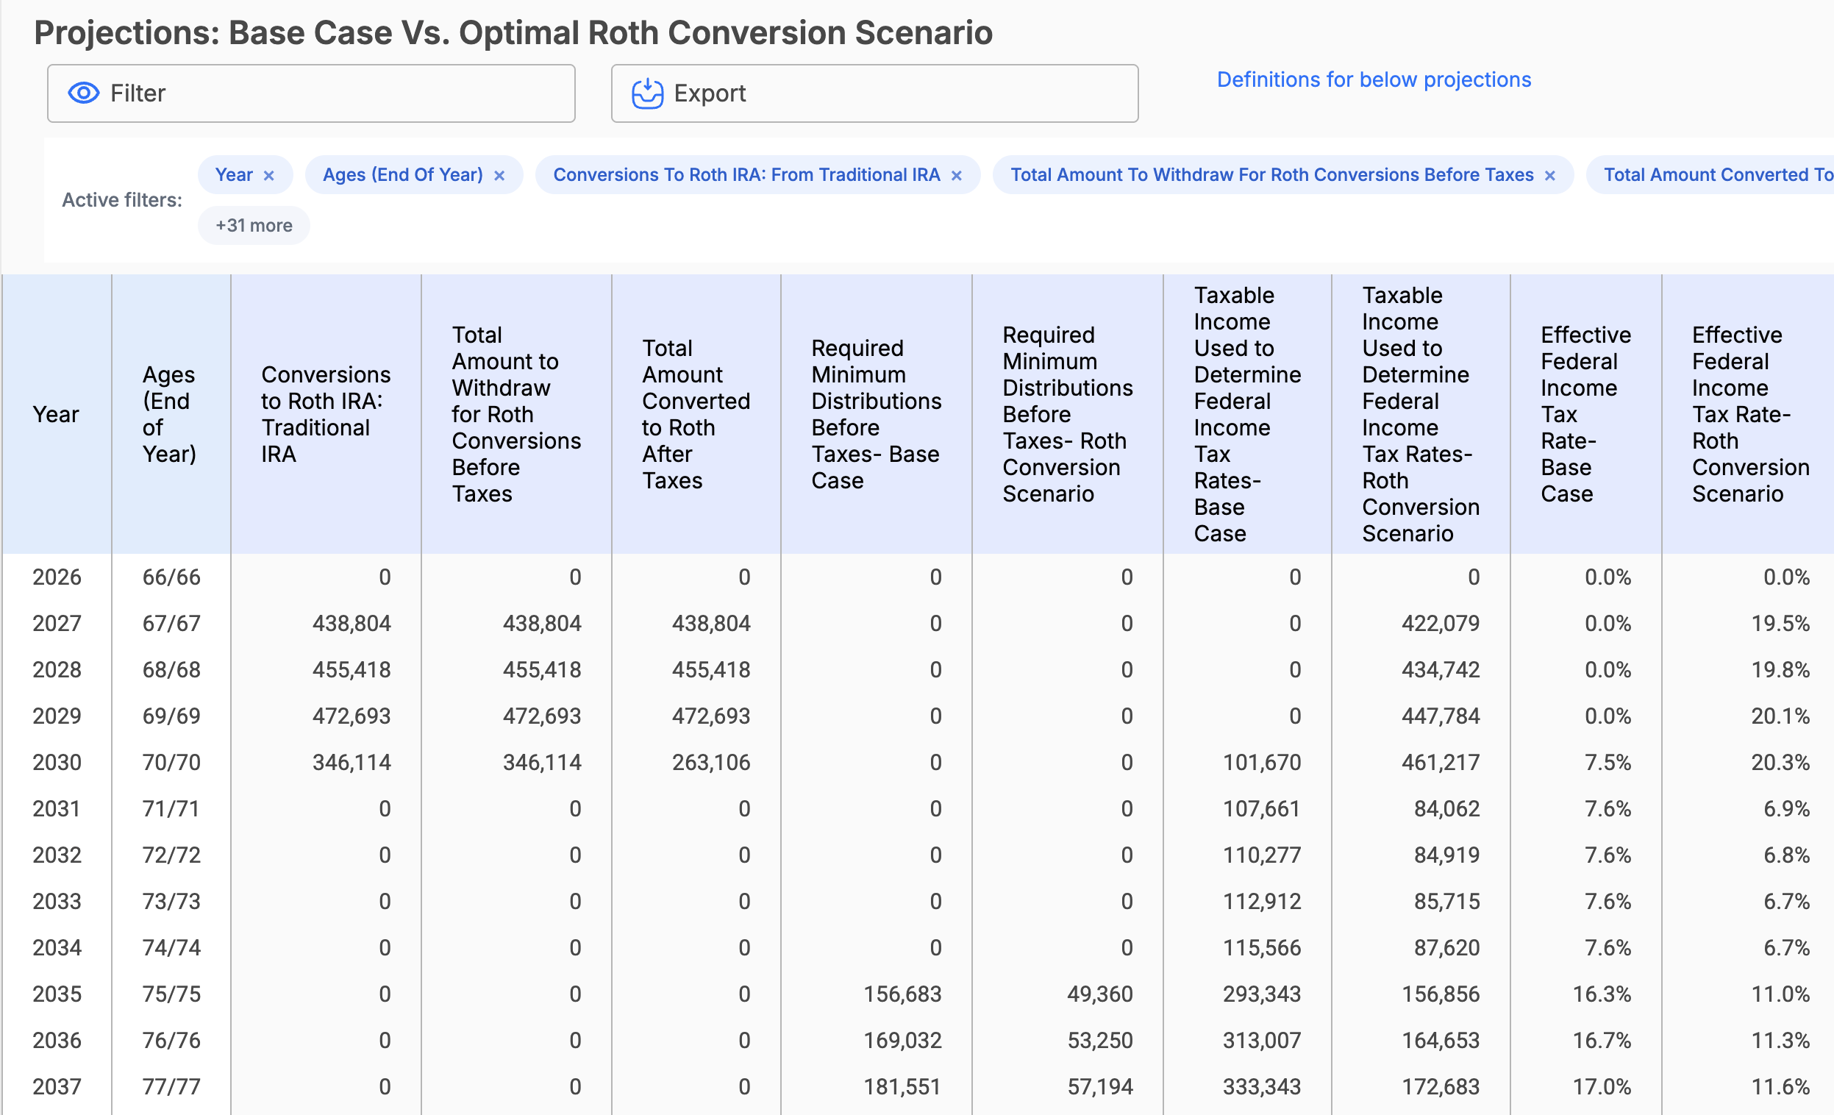The height and width of the screenshot is (1115, 1834).
Task: Select the 2026 year cell
Action: [x=57, y=577]
